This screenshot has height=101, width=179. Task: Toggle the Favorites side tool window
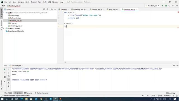1,85
